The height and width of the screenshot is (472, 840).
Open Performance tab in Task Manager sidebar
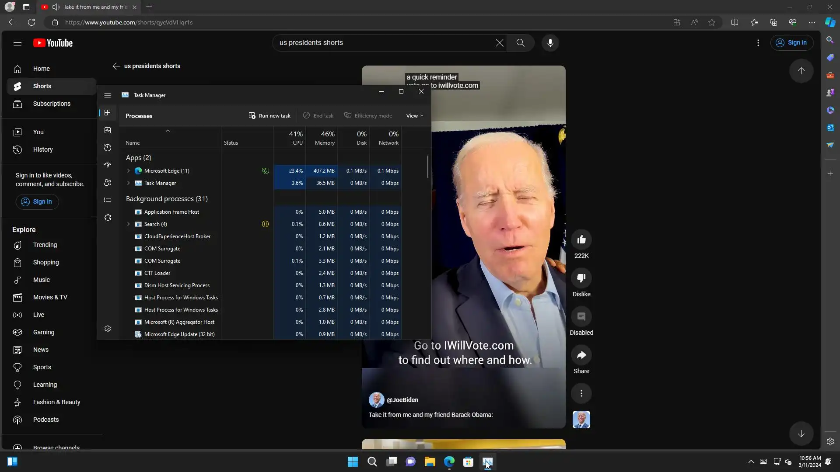[108, 130]
